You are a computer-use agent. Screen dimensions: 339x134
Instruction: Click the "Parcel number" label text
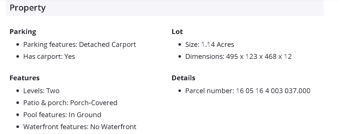(209, 91)
